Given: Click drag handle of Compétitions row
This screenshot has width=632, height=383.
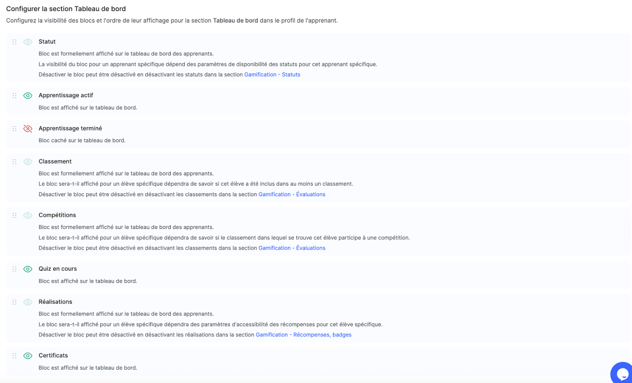Looking at the screenshot, I should point(15,215).
